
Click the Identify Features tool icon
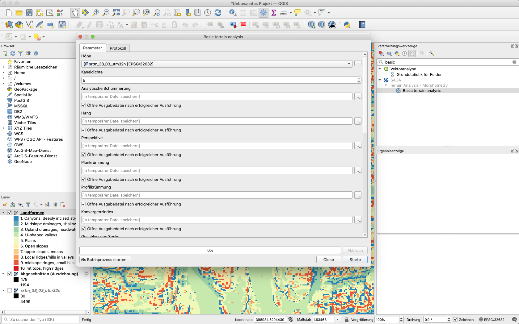click(x=233, y=13)
